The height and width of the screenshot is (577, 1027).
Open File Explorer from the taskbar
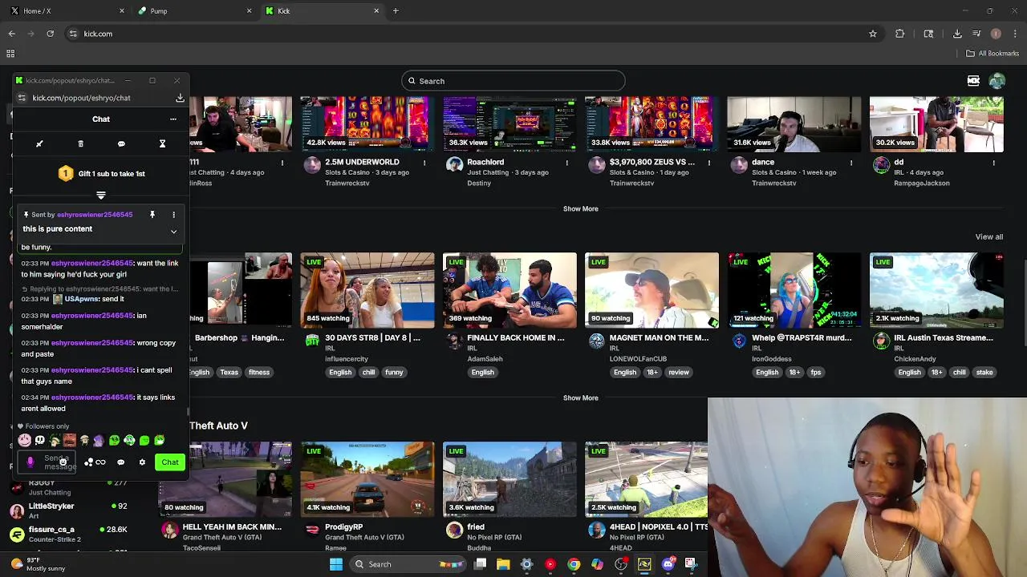pyautogui.click(x=503, y=564)
